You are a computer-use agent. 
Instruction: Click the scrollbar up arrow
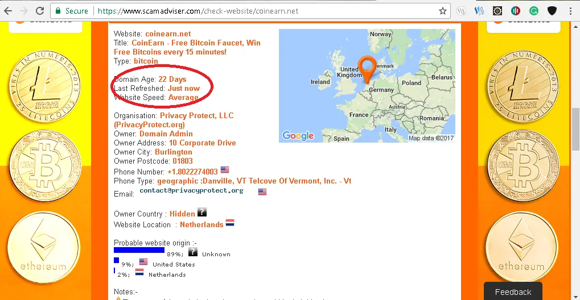[x=576, y=27]
